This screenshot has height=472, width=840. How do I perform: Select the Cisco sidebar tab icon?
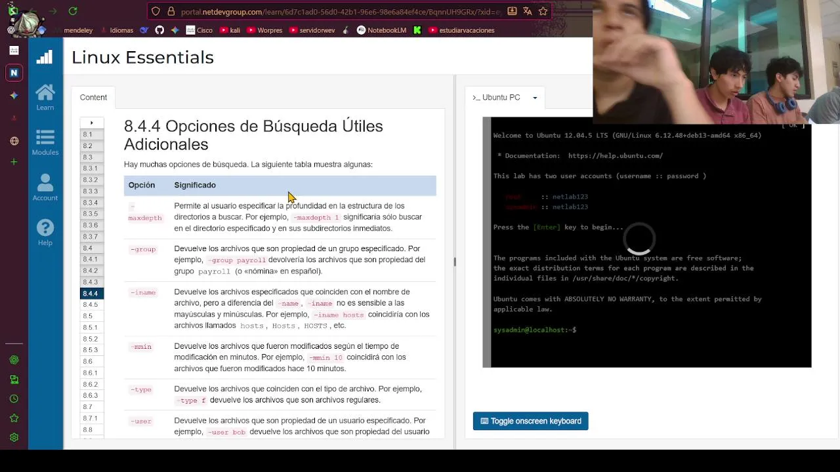pos(14,50)
